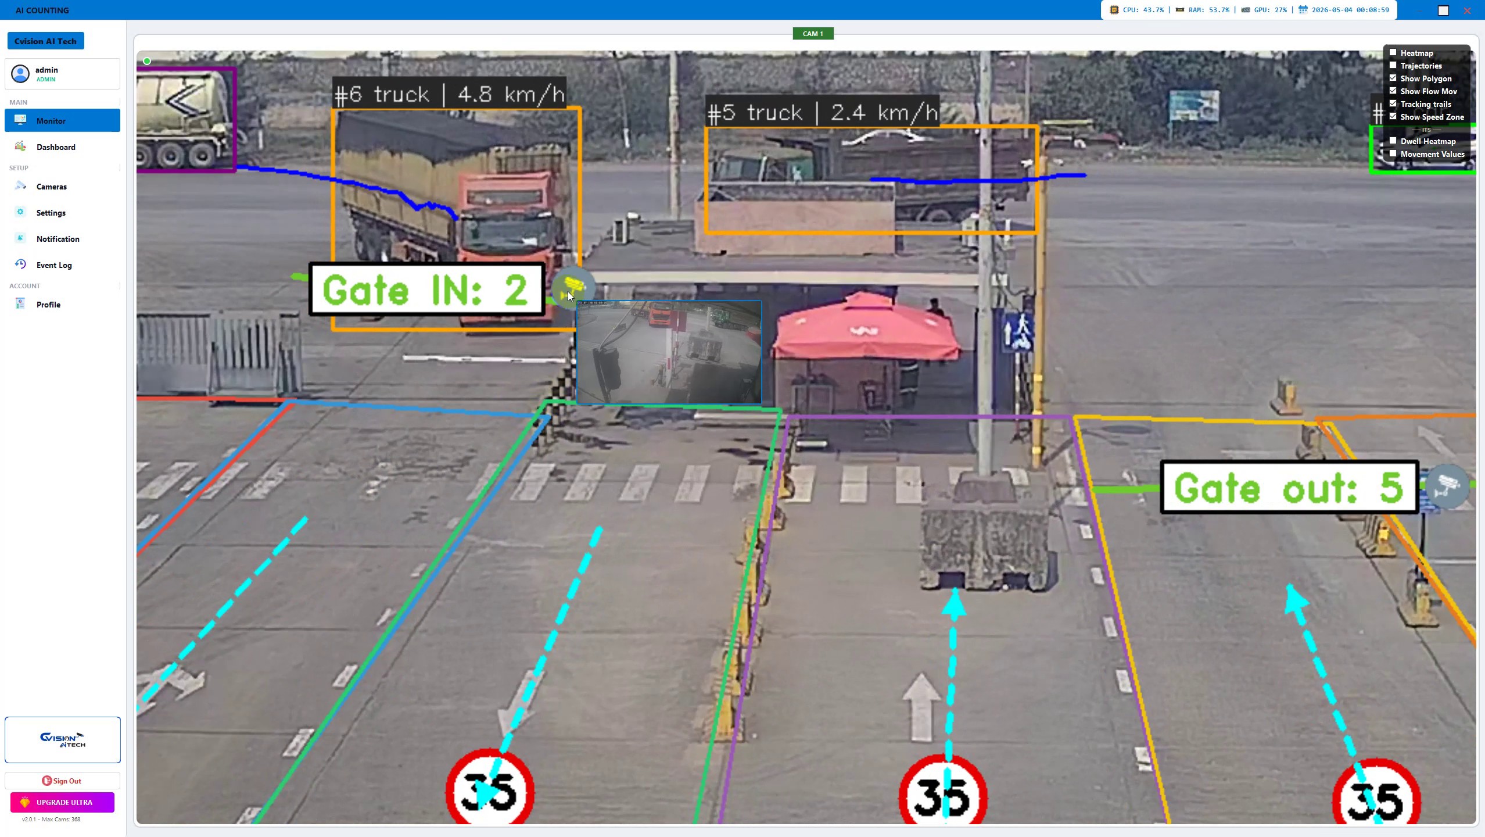Open Dashboard via its chart icon
This screenshot has height=837, width=1485.
(x=20, y=146)
